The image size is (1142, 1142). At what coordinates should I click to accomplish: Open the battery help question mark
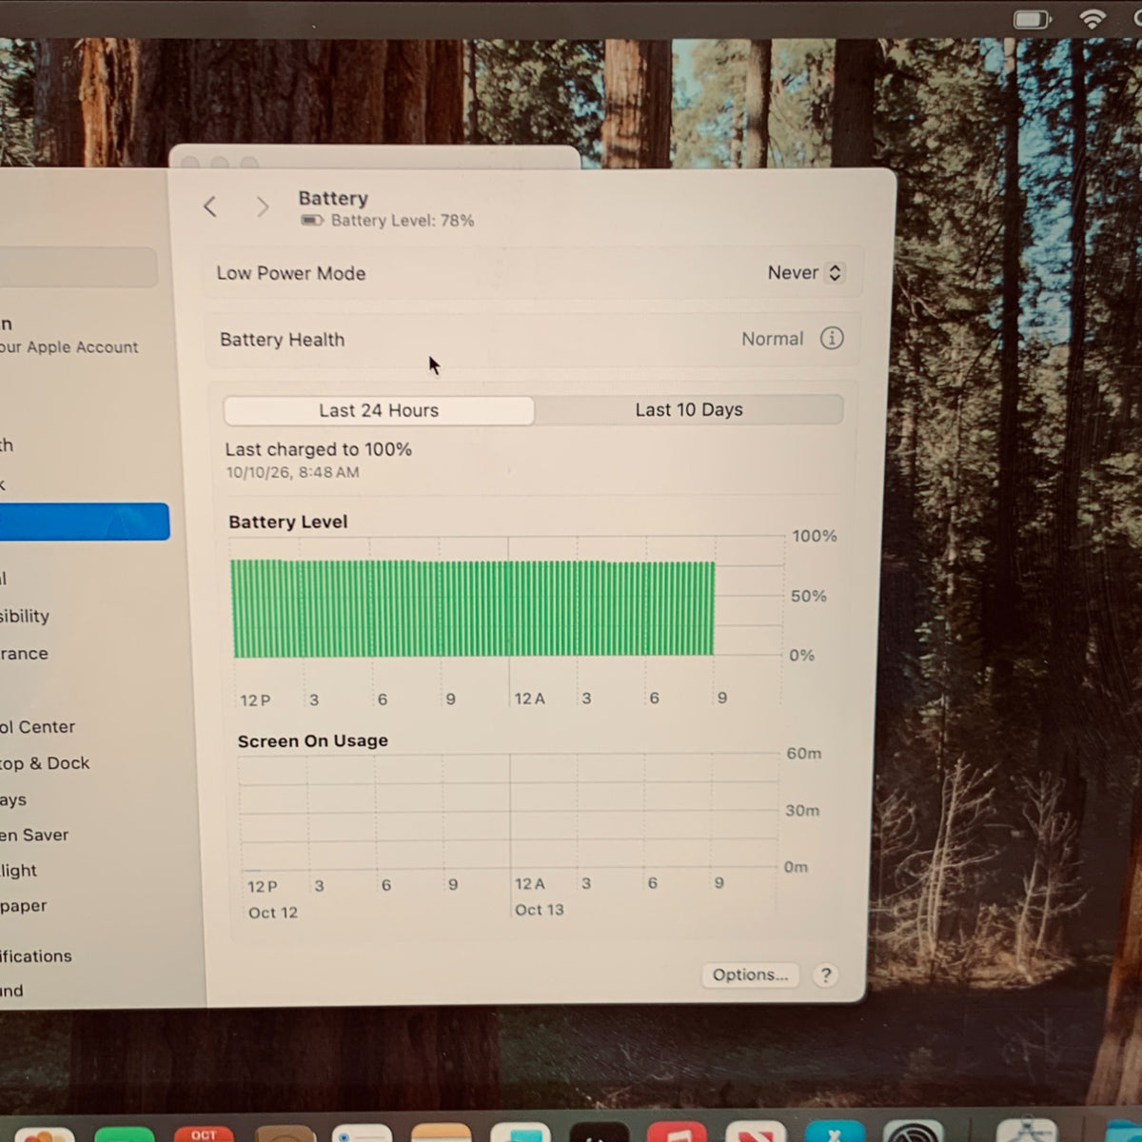pyautogui.click(x=826, y=975)
